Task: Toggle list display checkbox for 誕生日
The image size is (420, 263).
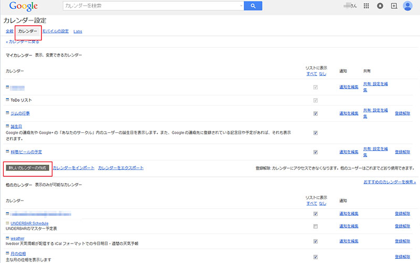Action: (x=316, y=133)
